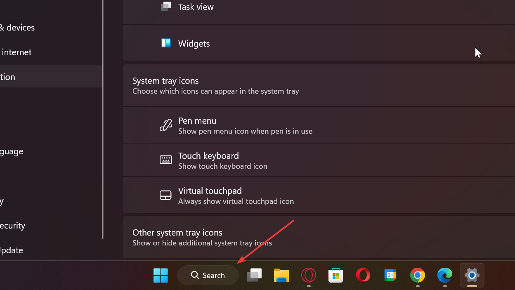This screenshot has width=515, height=290.
Task: Click the taskbar Search box
Action: pos(208,275)
